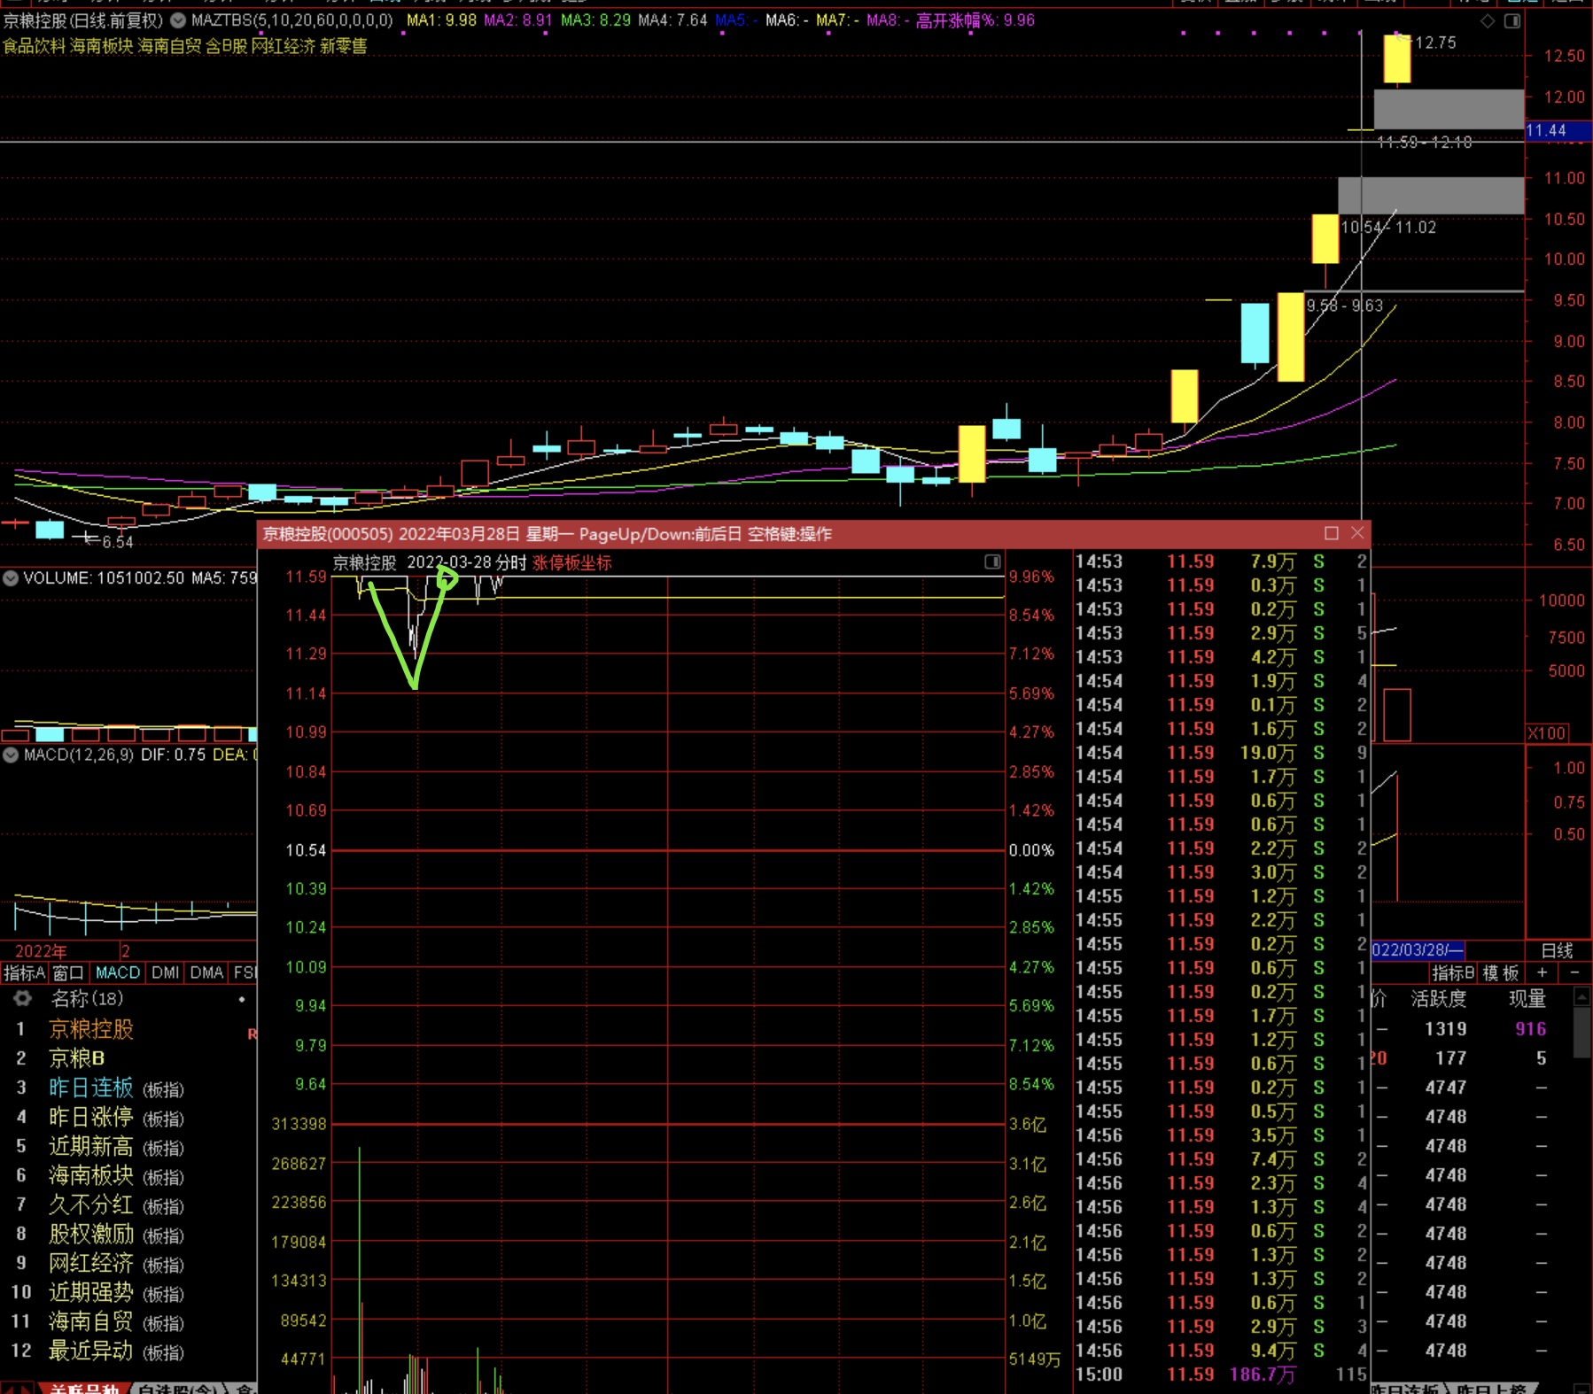Click the panel icon in the 分时 popup corner
Screen dimensions: 1593x1394
(992, 561)
